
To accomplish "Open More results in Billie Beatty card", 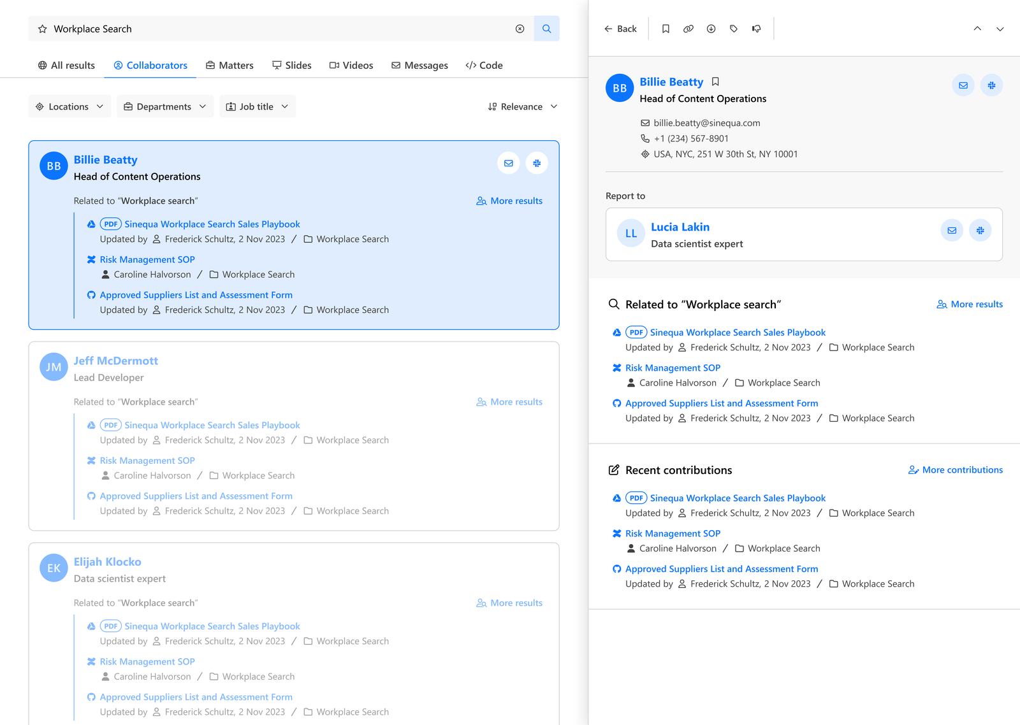I will click(509, 201).
